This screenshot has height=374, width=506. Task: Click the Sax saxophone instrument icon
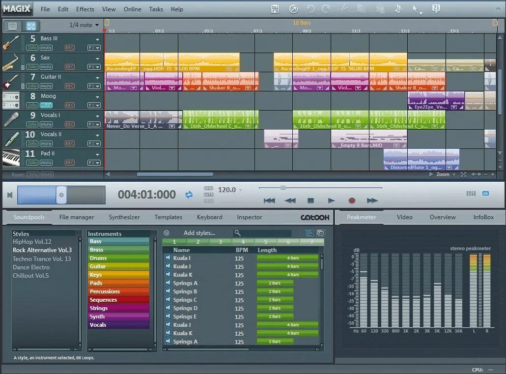click(11, 62)
